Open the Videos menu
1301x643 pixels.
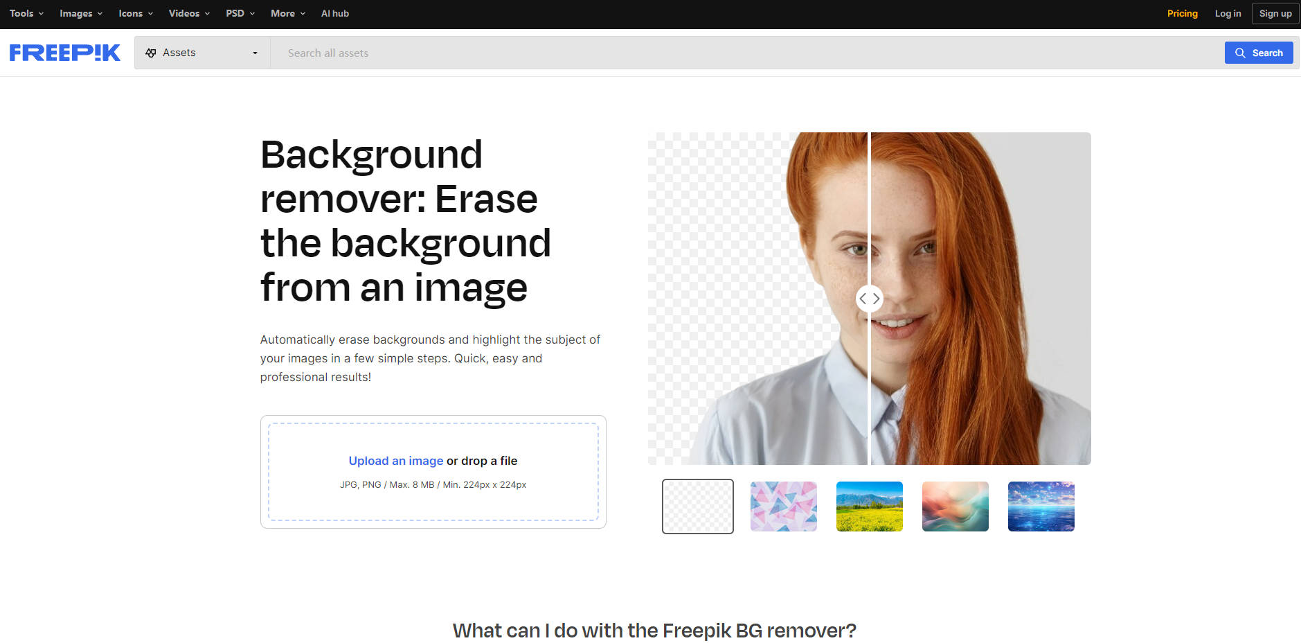tap(188, 13)
